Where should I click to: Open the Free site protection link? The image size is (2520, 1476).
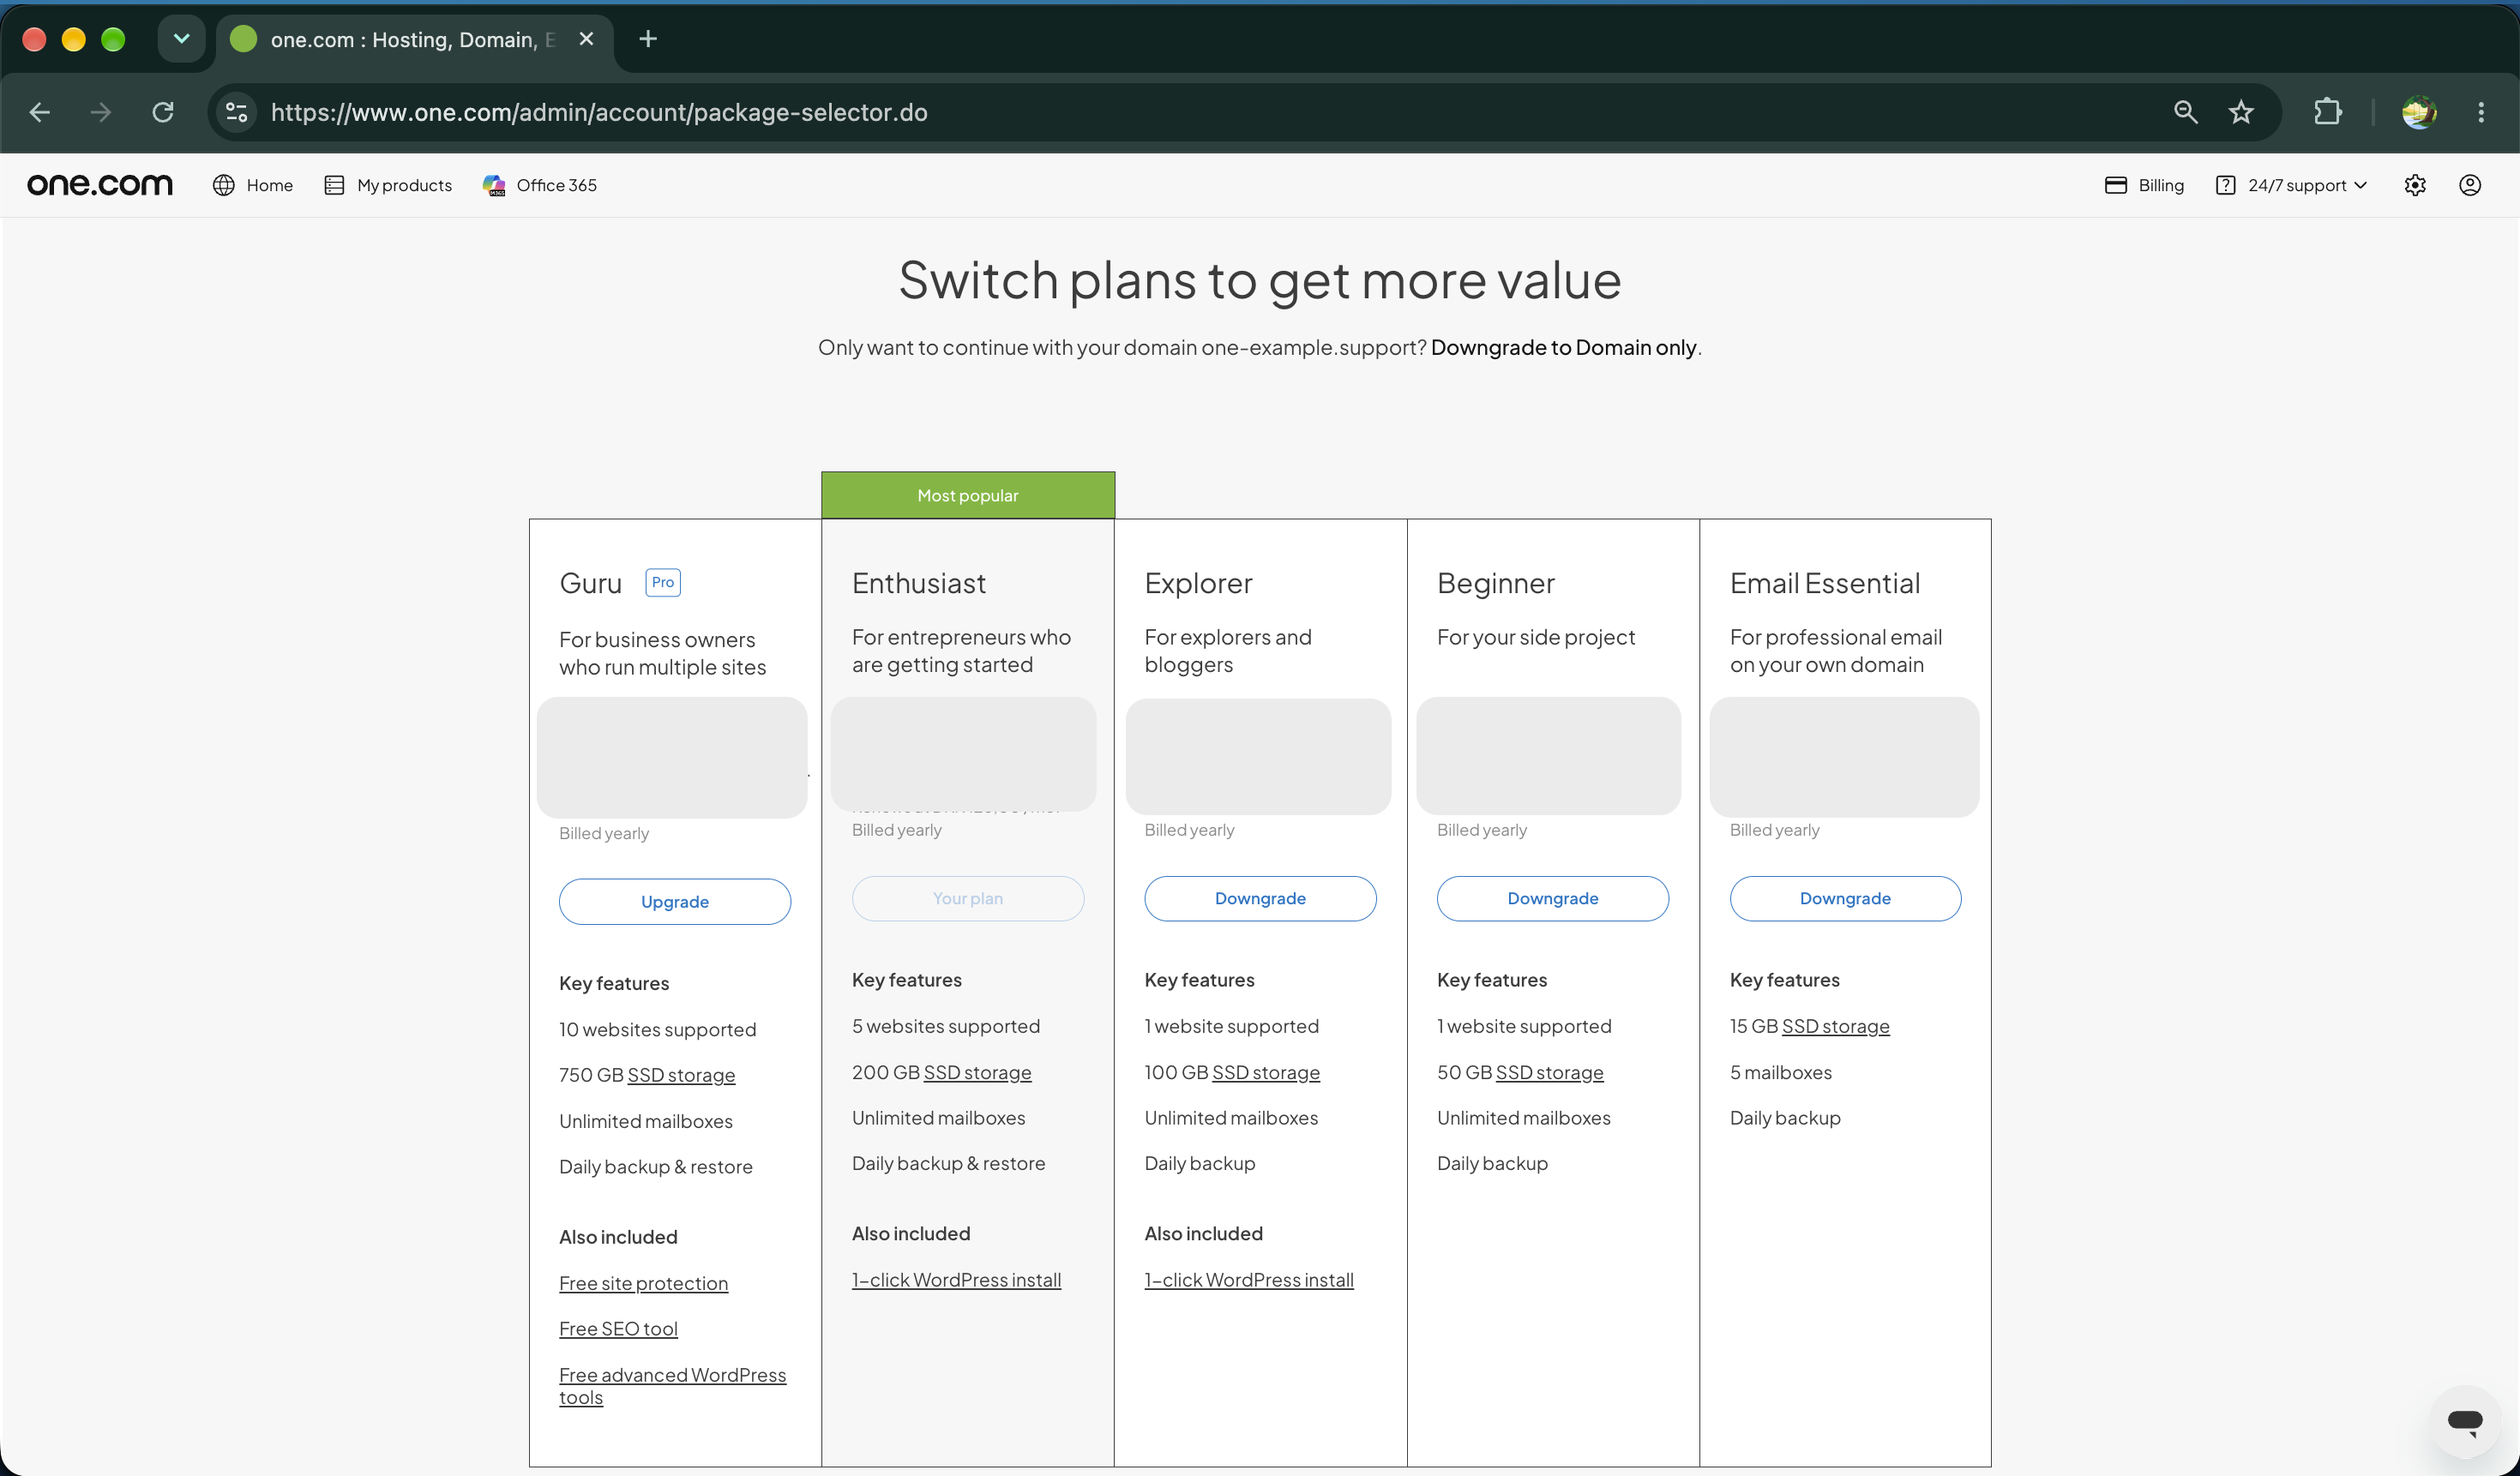point(643,1283)
